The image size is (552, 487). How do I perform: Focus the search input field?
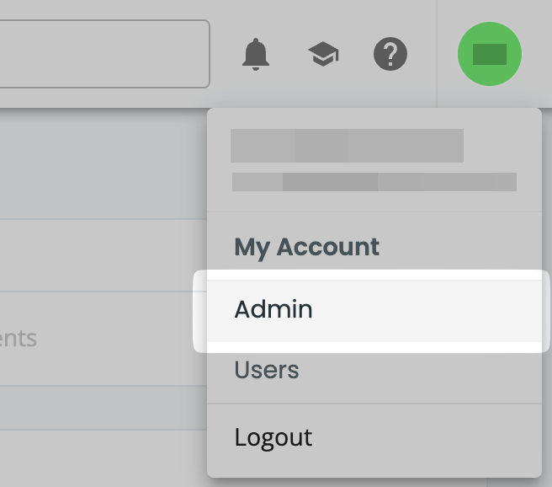coord(101,54)
